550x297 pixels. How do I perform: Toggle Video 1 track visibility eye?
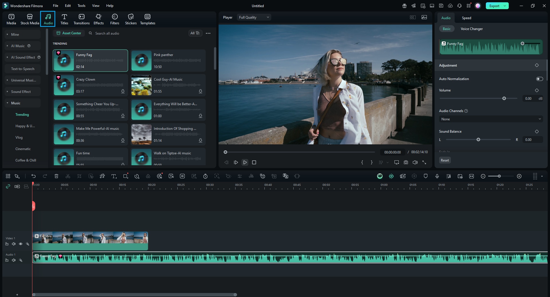21,244
